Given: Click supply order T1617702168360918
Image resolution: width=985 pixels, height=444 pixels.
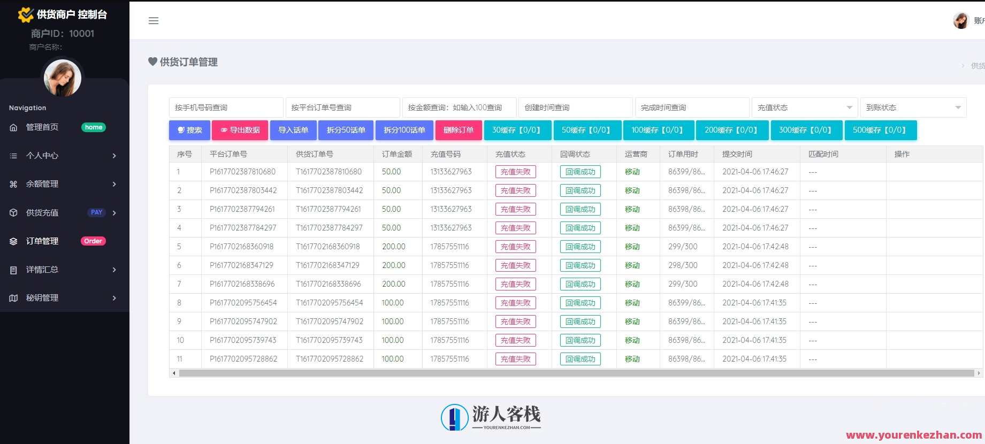Looking at the screenshot, I should pyautogui.click(x=328, y=247).
